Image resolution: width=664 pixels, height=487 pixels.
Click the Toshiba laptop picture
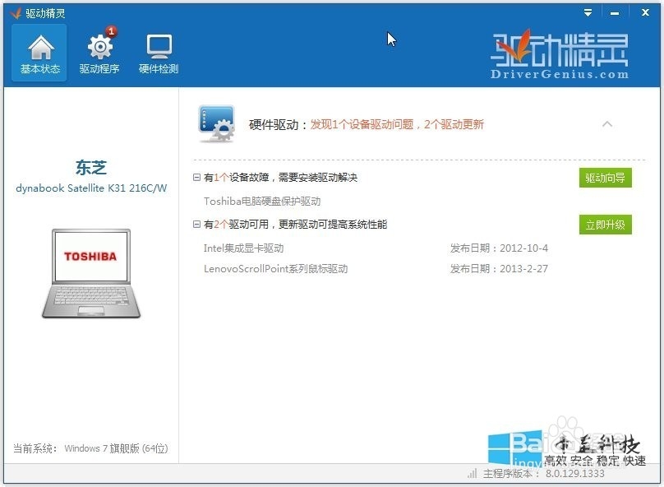click(x=91, y=273)
